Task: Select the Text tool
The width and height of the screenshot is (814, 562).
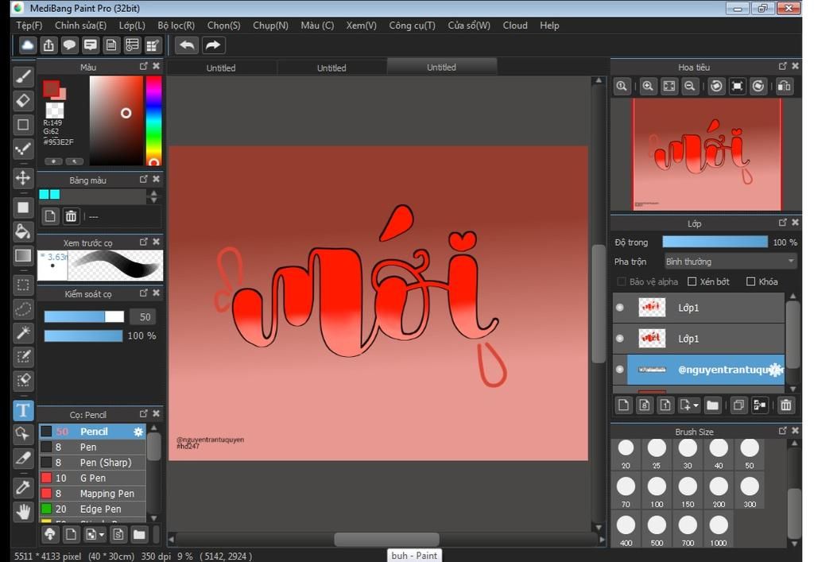Action: click(23, 410)
